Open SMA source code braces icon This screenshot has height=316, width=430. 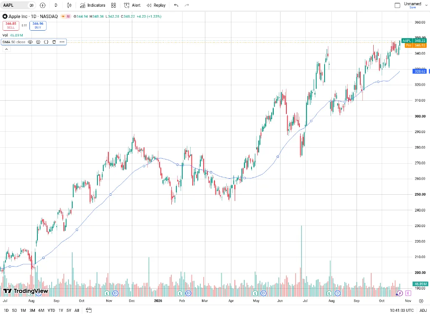(46, 42)
